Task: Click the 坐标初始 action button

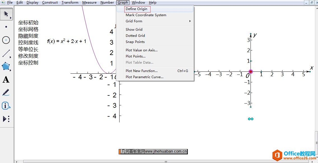Action: click(28, 22)
